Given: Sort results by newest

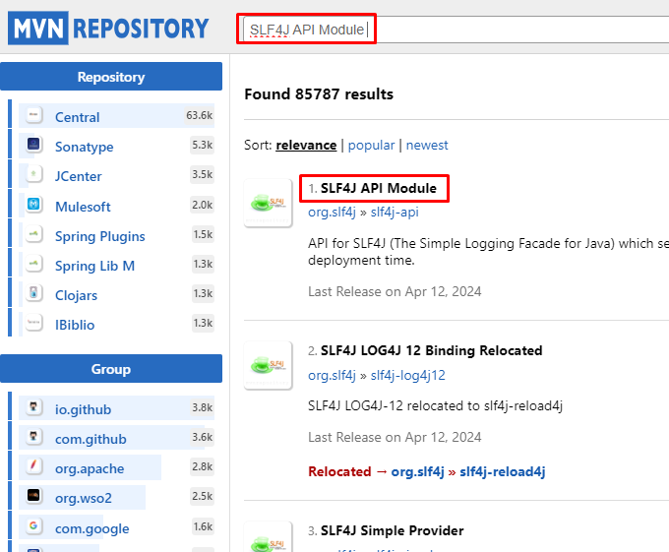Looking at the screenshot, I should (x=427, y=145).
